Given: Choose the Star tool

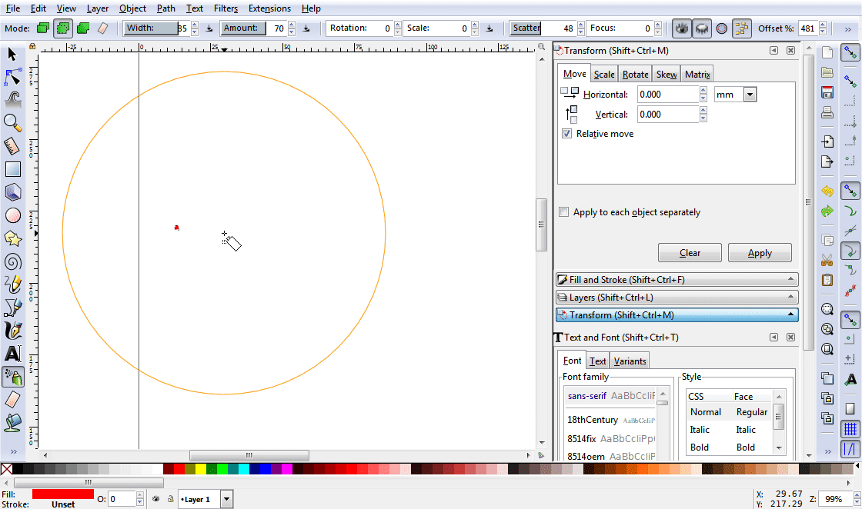Looking at the screenshot, I should pyautogui.click(x=12, y=238).
